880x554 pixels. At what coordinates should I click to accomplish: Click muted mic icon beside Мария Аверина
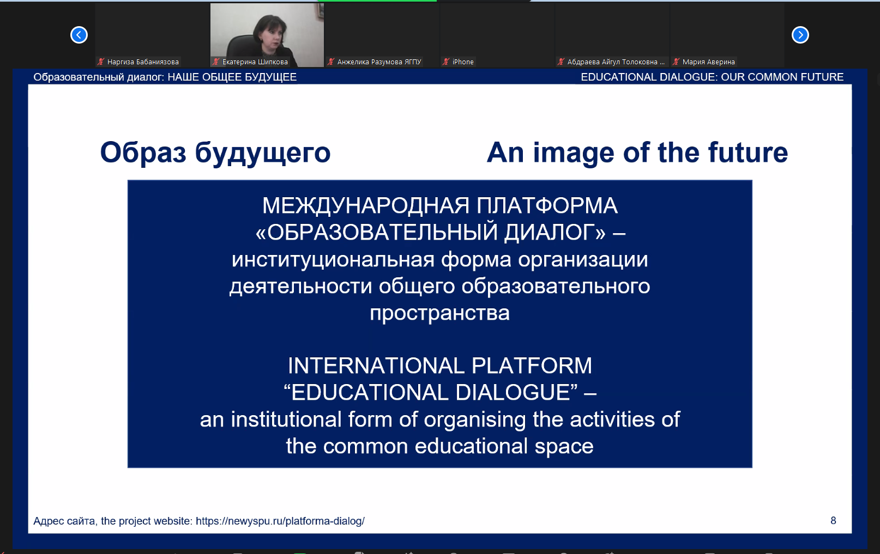[x=676, y=62]
